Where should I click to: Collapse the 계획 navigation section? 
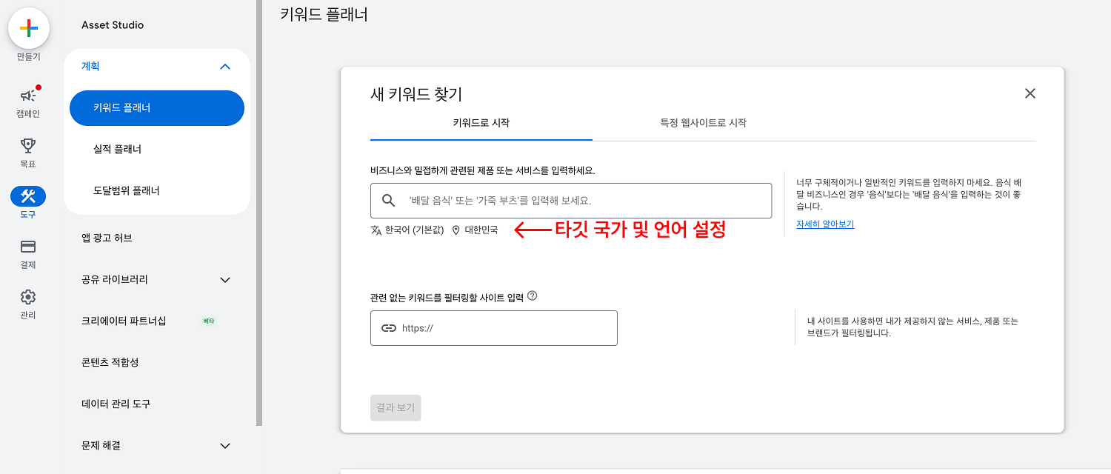(x=225, y=66)
